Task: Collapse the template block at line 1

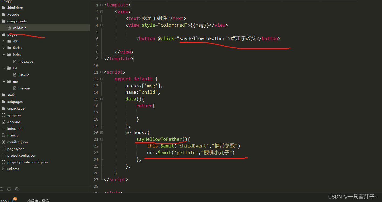Action: click(101, 5)
